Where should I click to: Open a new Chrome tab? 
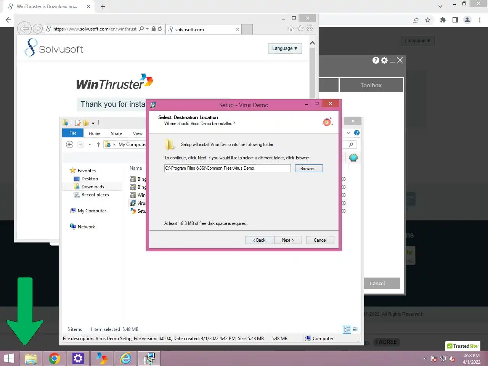[x=103, y=6]
